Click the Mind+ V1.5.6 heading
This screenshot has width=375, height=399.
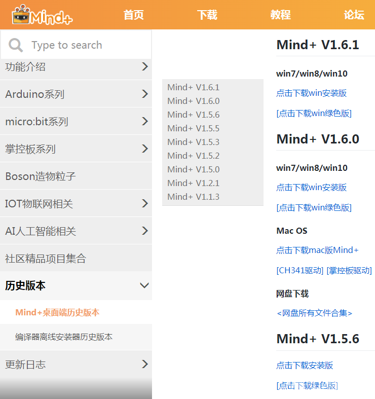[x=318, y=339]
